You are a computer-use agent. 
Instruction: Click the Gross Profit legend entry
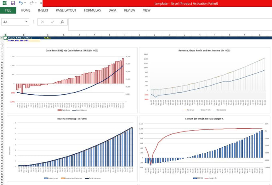click(x=204, y=110)
